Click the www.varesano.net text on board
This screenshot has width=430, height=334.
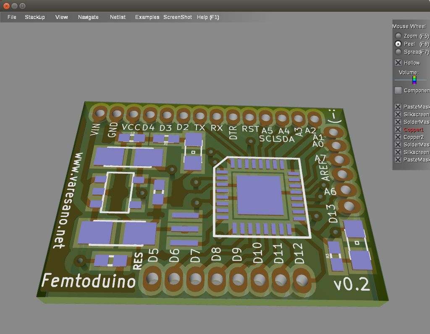68,200
